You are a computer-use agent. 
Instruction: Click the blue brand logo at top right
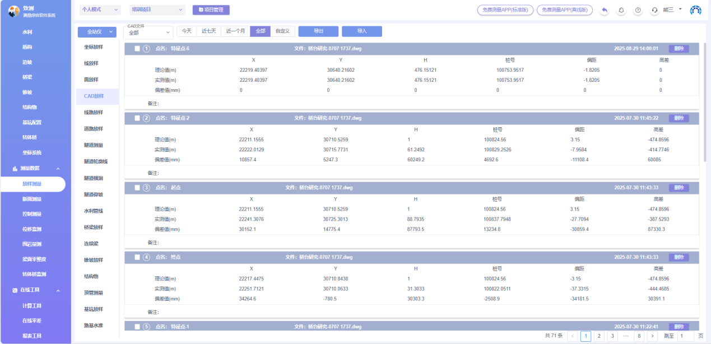(x=695, y=10)
